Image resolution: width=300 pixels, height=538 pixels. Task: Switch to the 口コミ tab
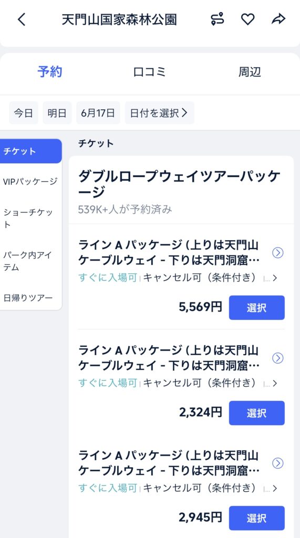[150, 72]
